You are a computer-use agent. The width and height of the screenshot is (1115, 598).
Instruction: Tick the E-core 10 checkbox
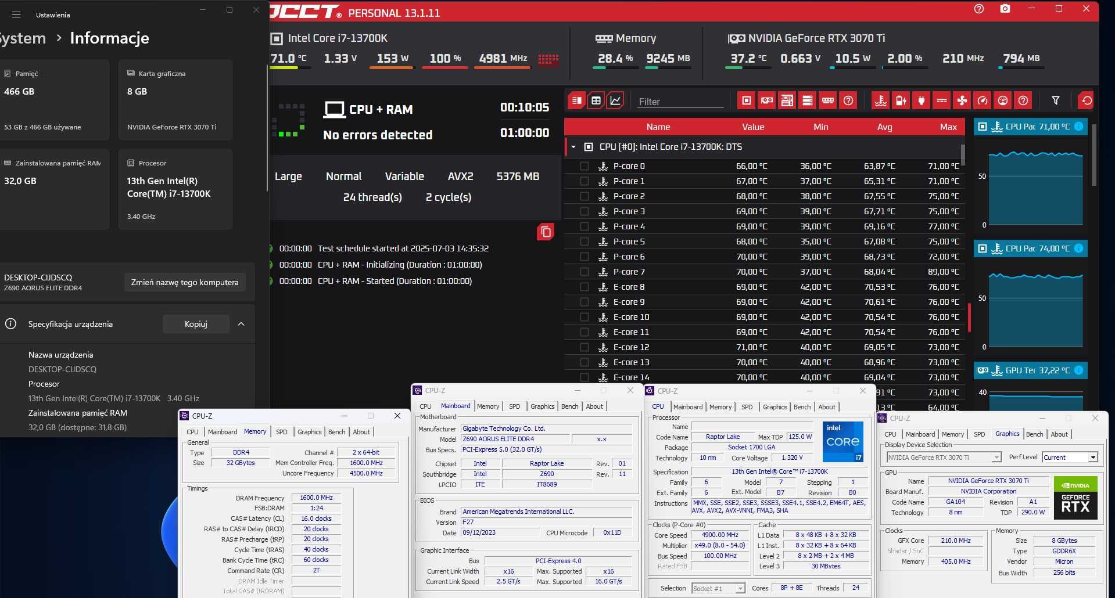coord(585,317)
